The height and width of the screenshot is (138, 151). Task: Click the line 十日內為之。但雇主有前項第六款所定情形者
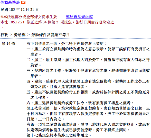click(x=88, y=114)
